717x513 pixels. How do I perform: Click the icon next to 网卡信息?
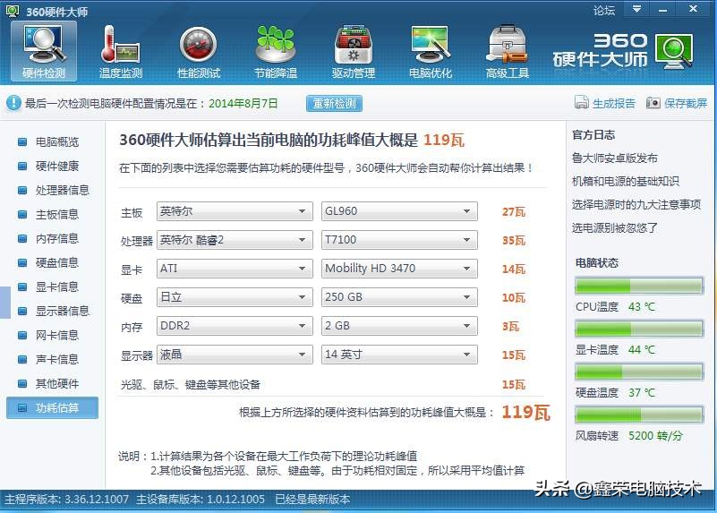[22, 336]
